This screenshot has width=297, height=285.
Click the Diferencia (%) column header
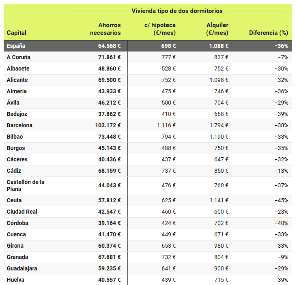click(268, 33)
